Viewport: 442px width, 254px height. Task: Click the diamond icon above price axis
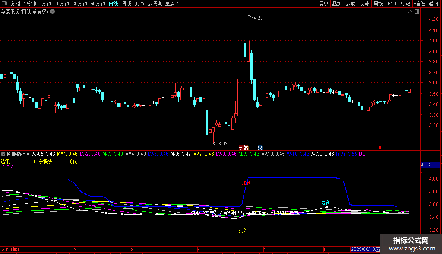[x=410, y=12]
